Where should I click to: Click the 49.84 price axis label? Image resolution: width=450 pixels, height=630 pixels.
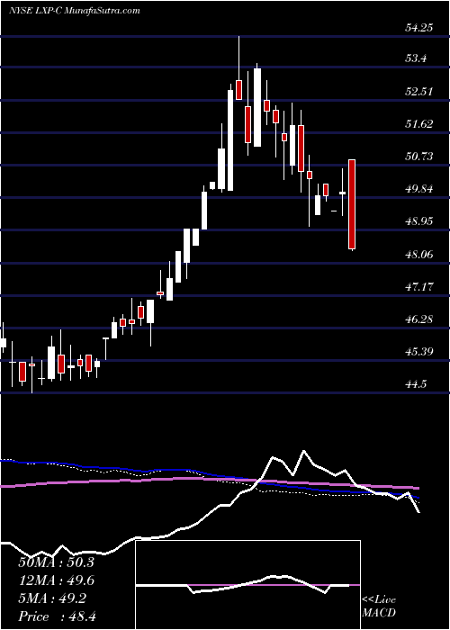point(421,189)
